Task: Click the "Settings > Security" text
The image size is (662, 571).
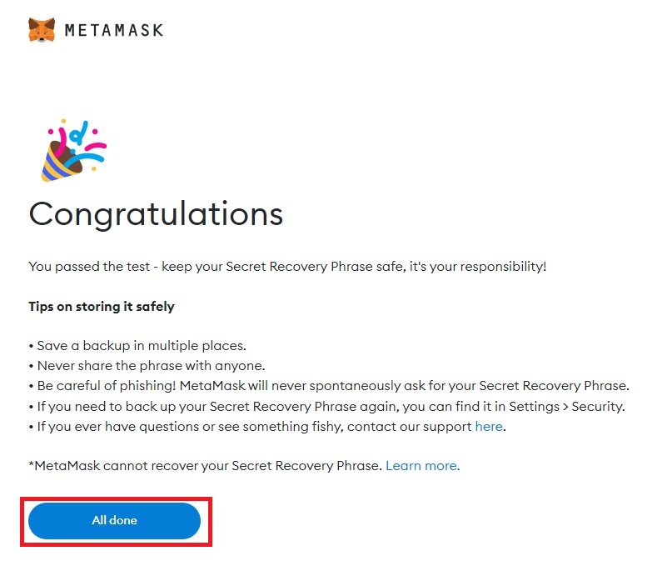Action: [570, 406]
